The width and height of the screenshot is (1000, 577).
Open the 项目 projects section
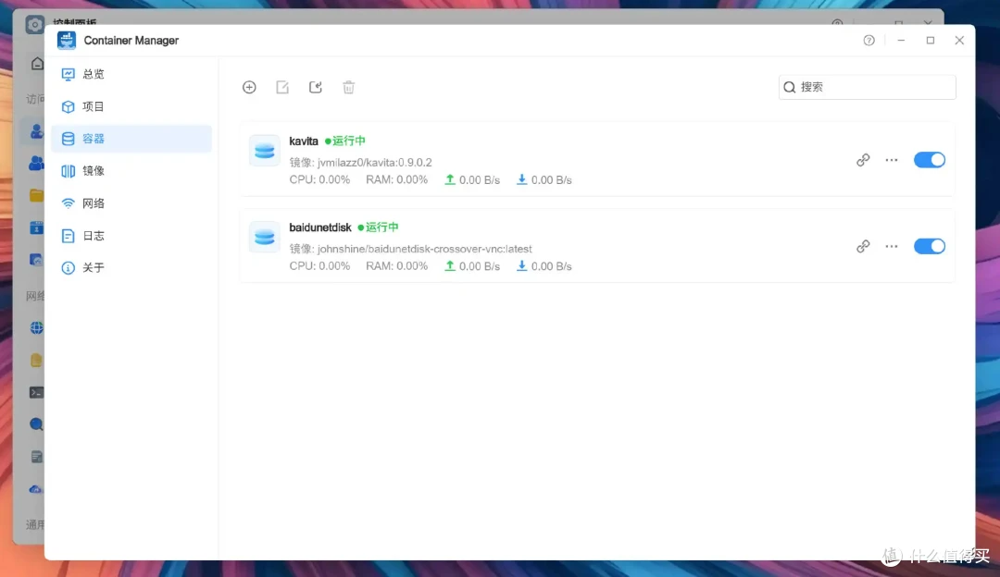point(131,106)
